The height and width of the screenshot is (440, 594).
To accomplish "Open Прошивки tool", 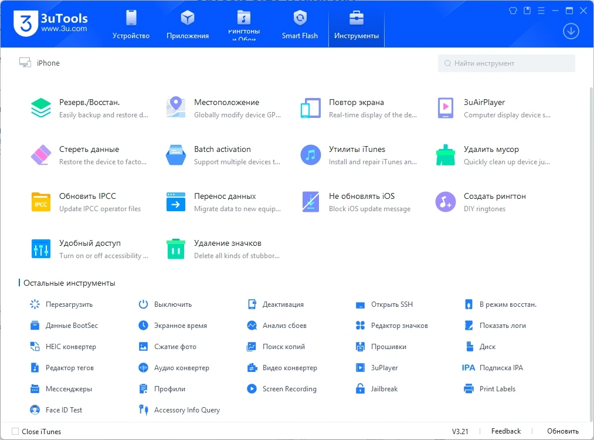I will (x=381, y=346).
